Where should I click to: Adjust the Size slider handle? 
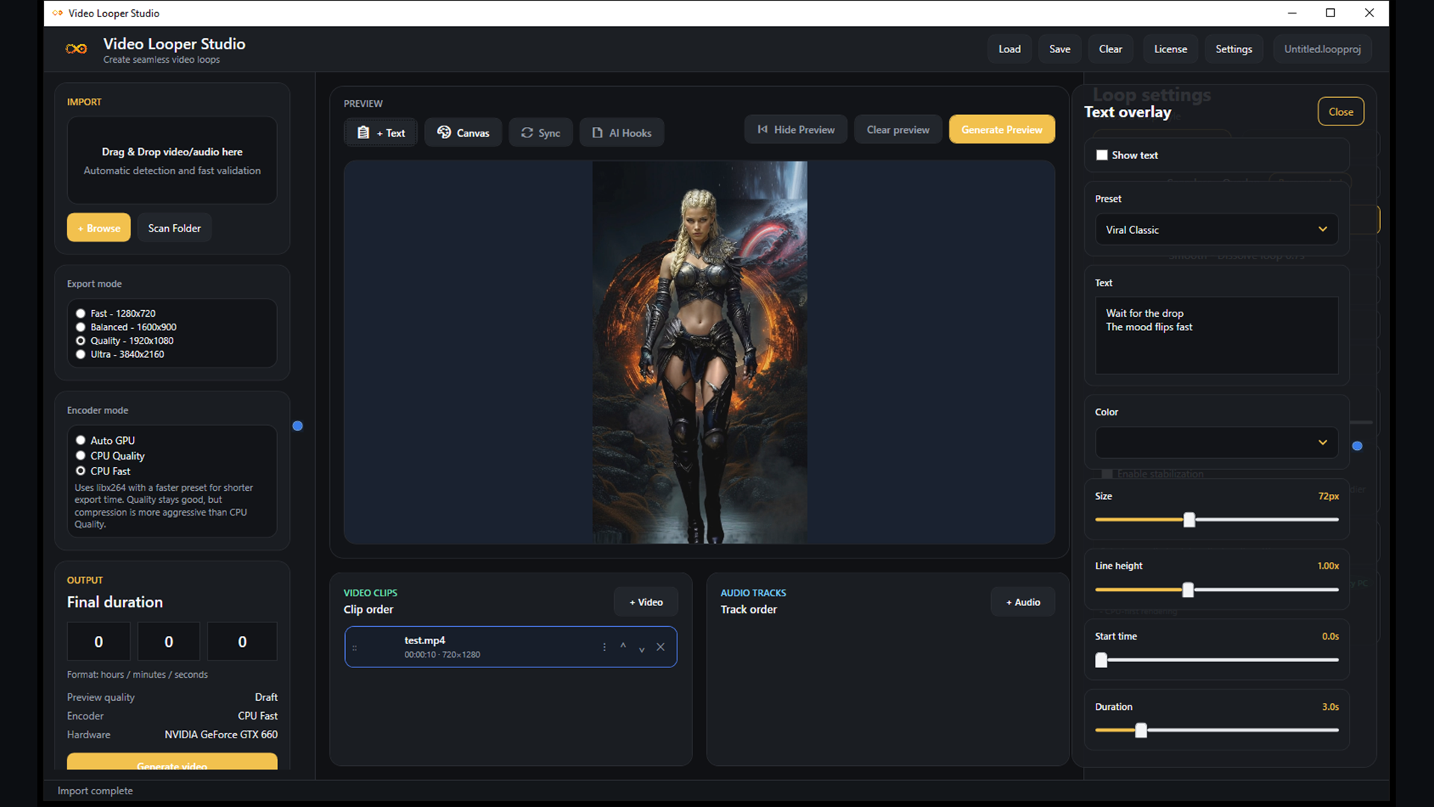(x=1189, y=519)
